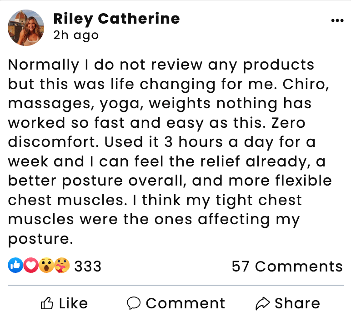
Task: View the 333 reactions count
Action: 88,266
